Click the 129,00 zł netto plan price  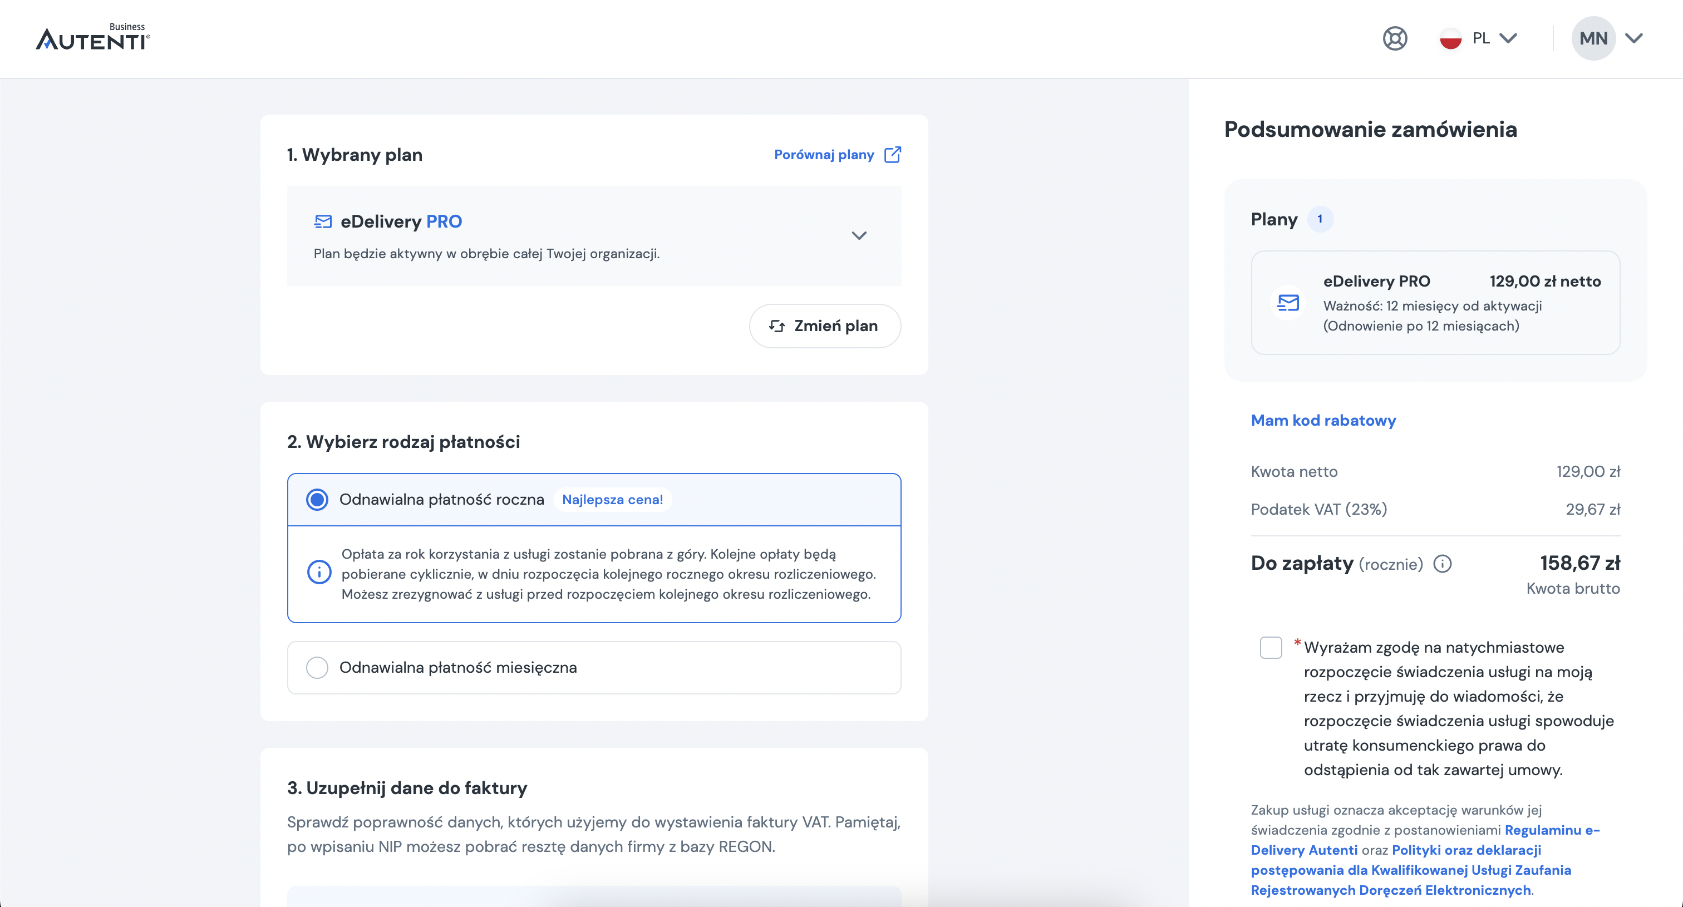click(1545, 282)
